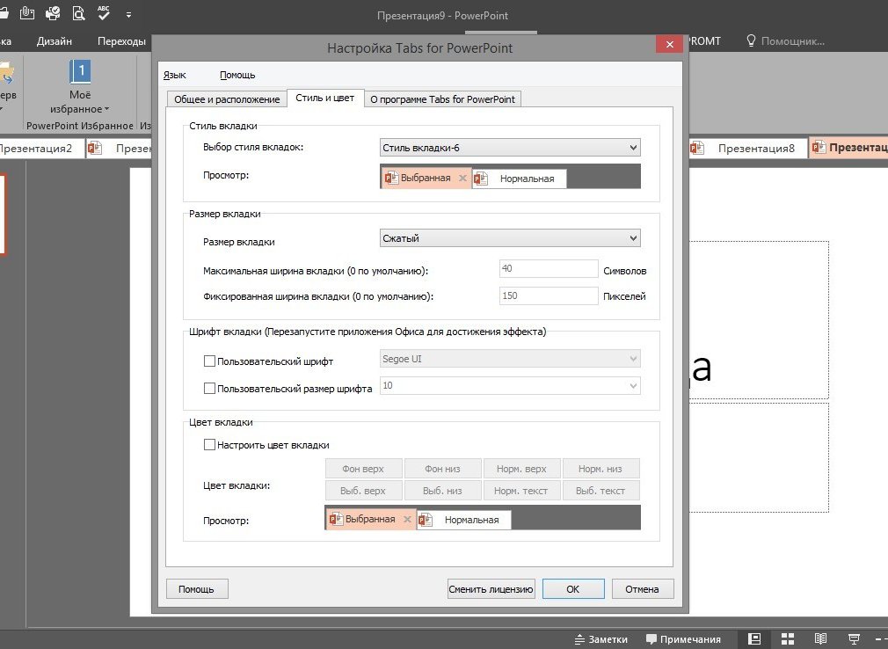888x649 pixels.
Task: Switch to Slide Sorter view
Action: click(x=787, y=639)
